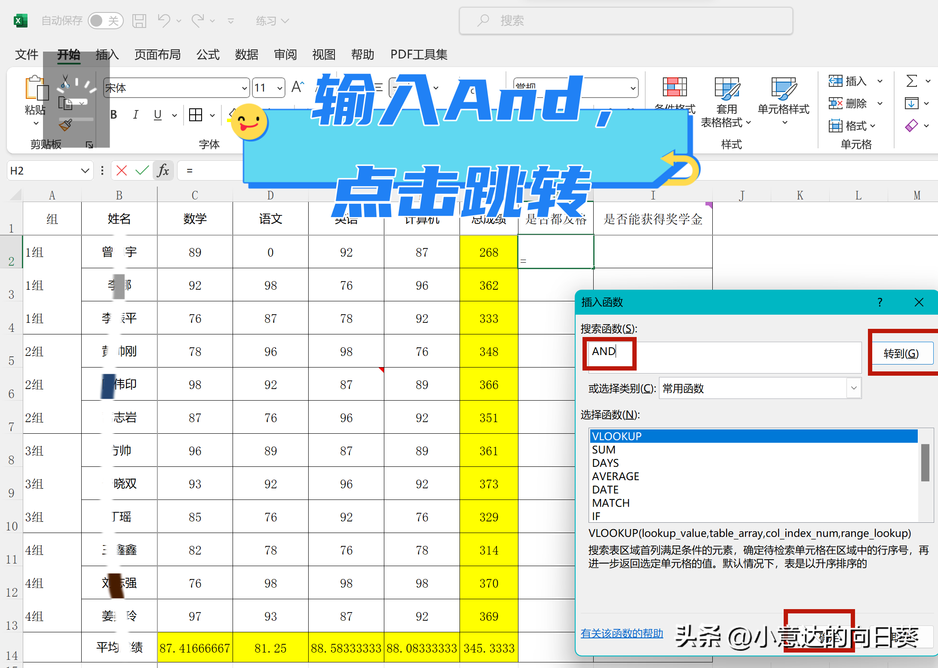Click the Save disk icon
Viewport: 938px width, 668px height.
139,21
